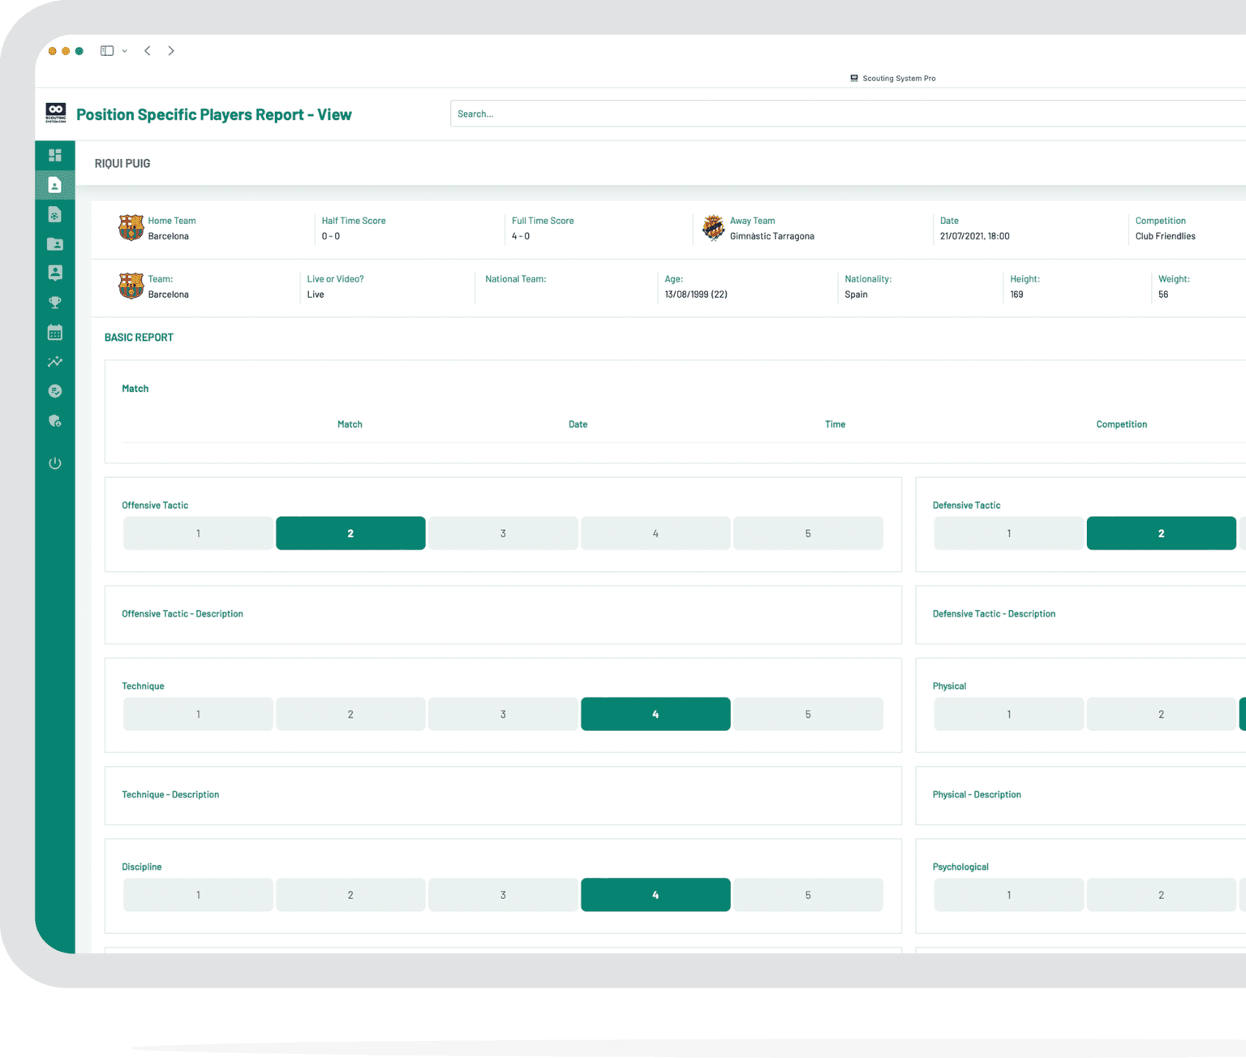The image size is (1246, 1058).
Task: Open the dashboard grid icon in sidebar
Action: click(x=55, y=155)
